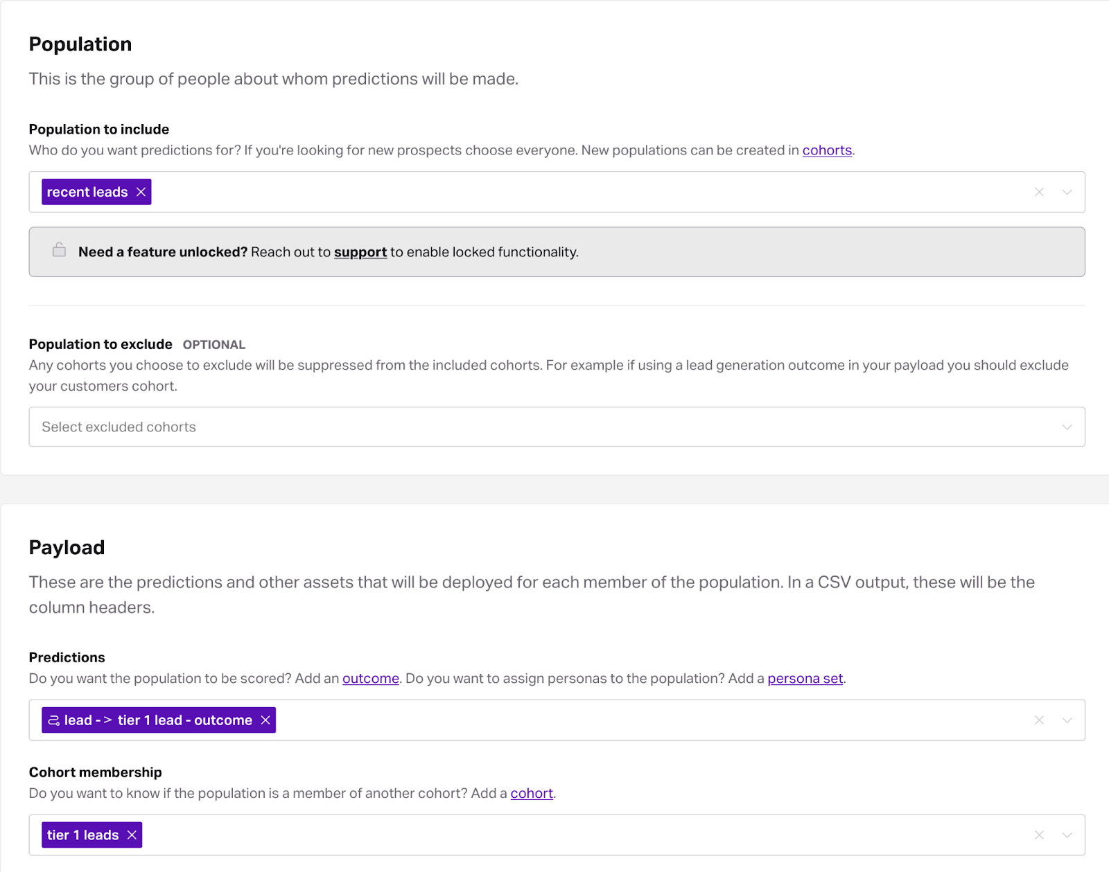Screen dimensions: 1109x872
Task: Click the tier 1 leads tag label
Action: [82, 835]
